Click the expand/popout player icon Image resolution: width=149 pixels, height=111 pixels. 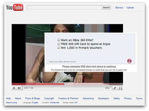click(x=115, y=88)
